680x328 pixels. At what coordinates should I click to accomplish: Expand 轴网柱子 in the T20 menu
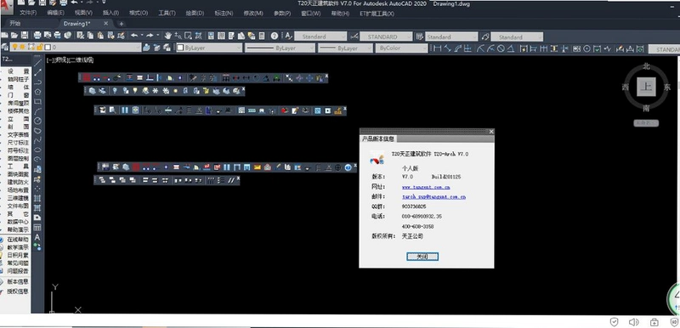18,79
